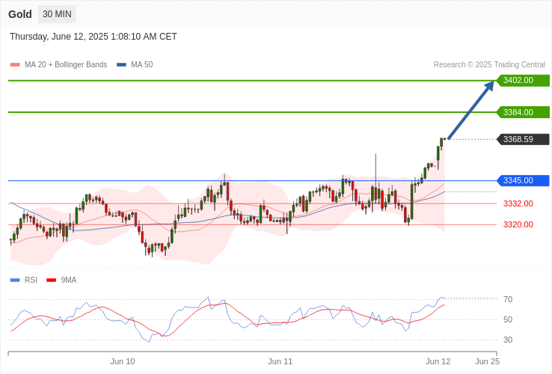Click the 3320.00 red support value
Screen dimensions: 552x374
(518, 224)
